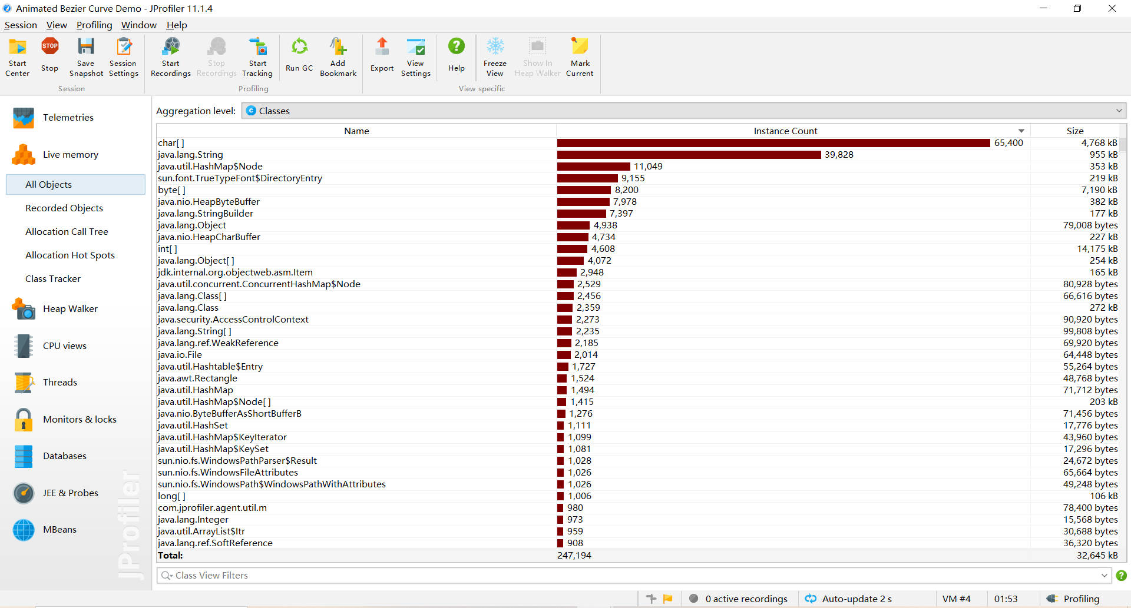The height and width of the screenshot is (608, 1131).
Task: Select the char[ ] row
Action: click(x=638, y=143)
